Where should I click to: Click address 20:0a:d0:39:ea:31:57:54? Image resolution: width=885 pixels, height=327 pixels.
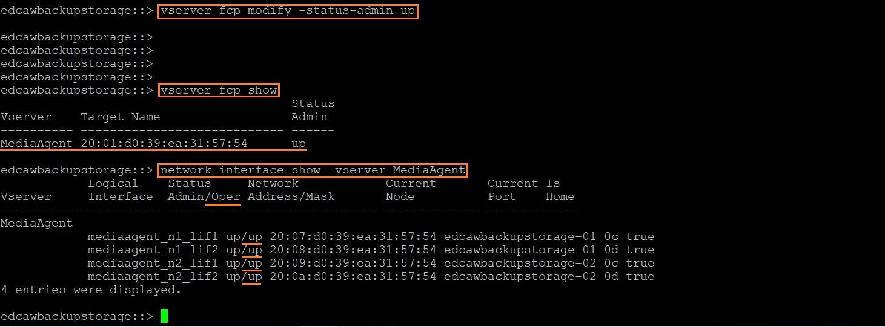coord(353,277)
